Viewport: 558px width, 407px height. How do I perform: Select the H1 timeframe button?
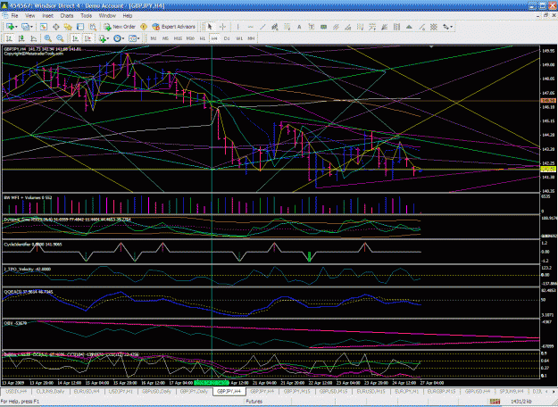pyautogui.click(x=202, y=38)
